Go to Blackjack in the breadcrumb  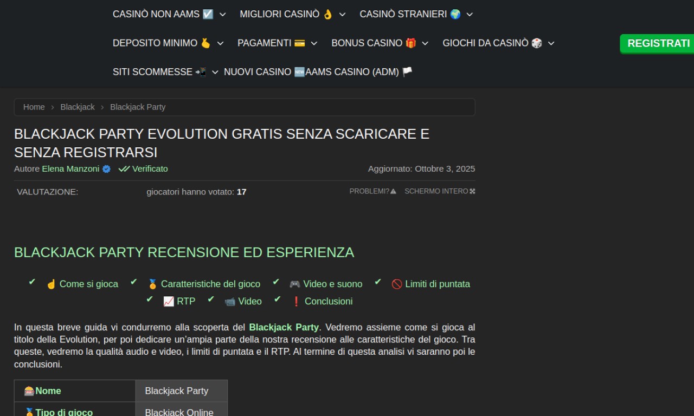coord(78,107)
